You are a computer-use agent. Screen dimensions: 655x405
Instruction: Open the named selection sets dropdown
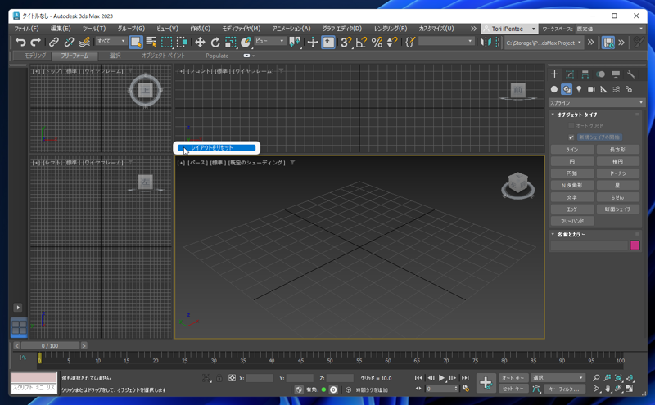click(446, 41)
